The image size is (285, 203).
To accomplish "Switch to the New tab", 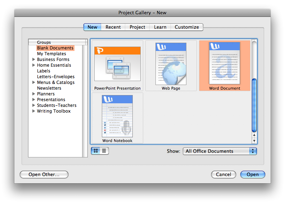I will click(92, 27).
